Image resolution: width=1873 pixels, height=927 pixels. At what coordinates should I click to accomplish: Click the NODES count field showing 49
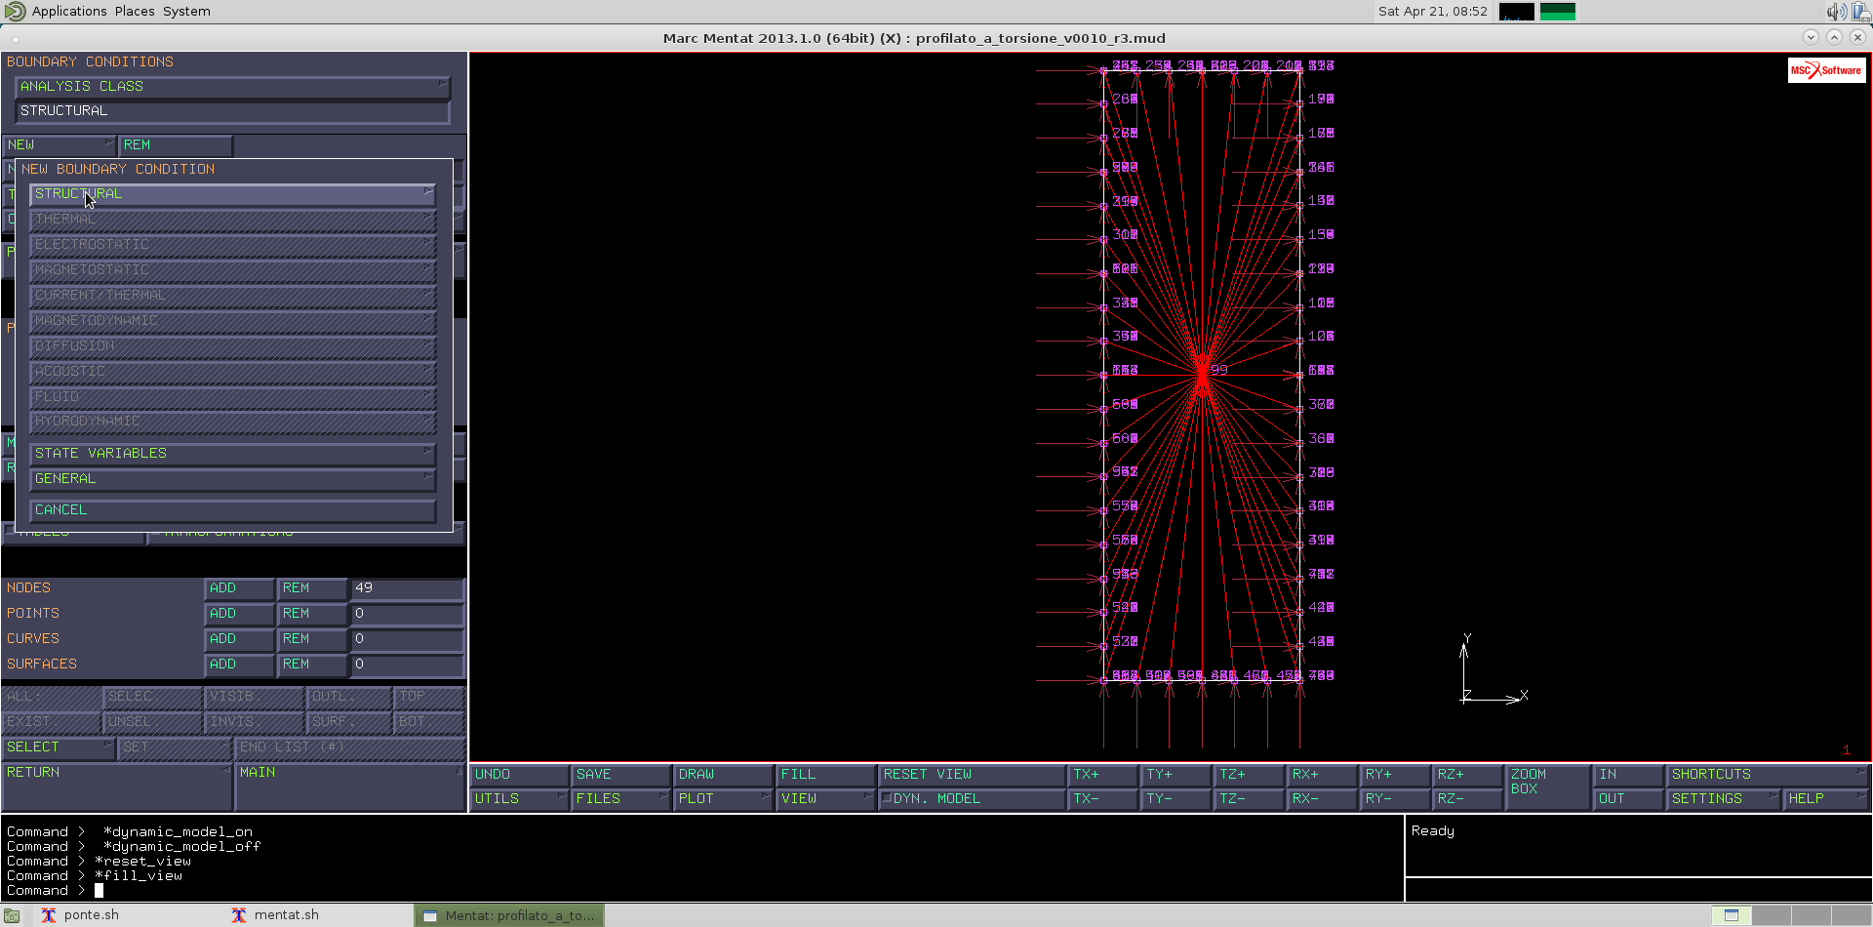pyautogui.click(x=407, y=588)
